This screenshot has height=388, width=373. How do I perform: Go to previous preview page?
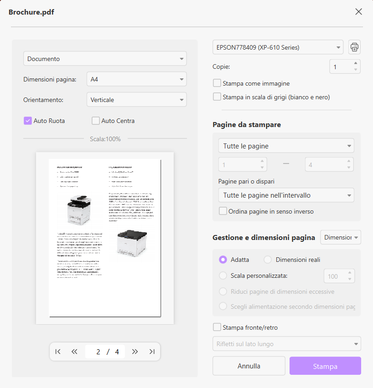[x=74, y=352]
